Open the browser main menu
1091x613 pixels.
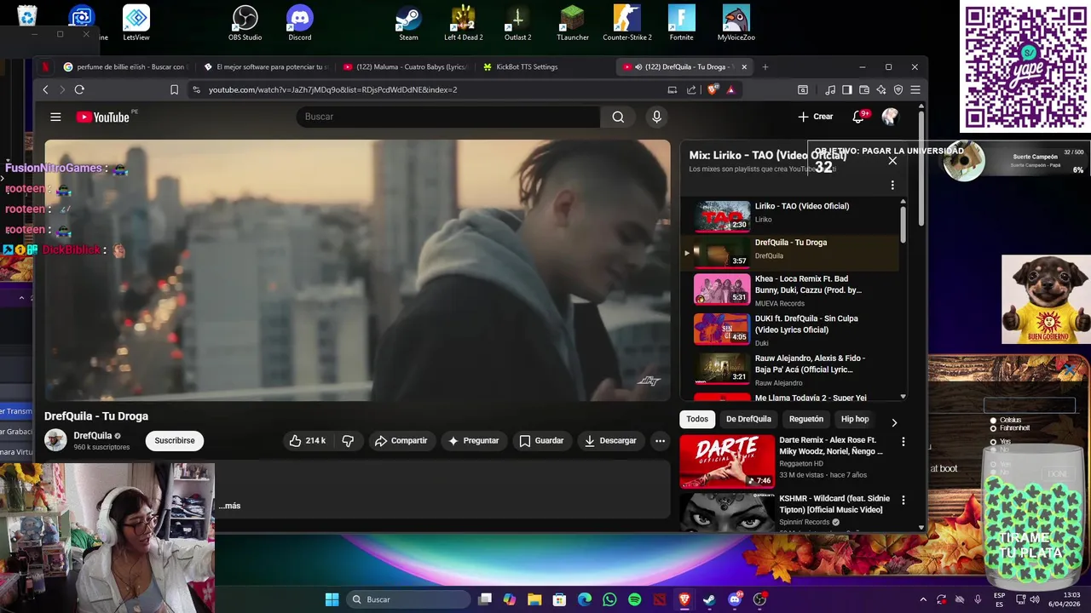coord(915,89)
